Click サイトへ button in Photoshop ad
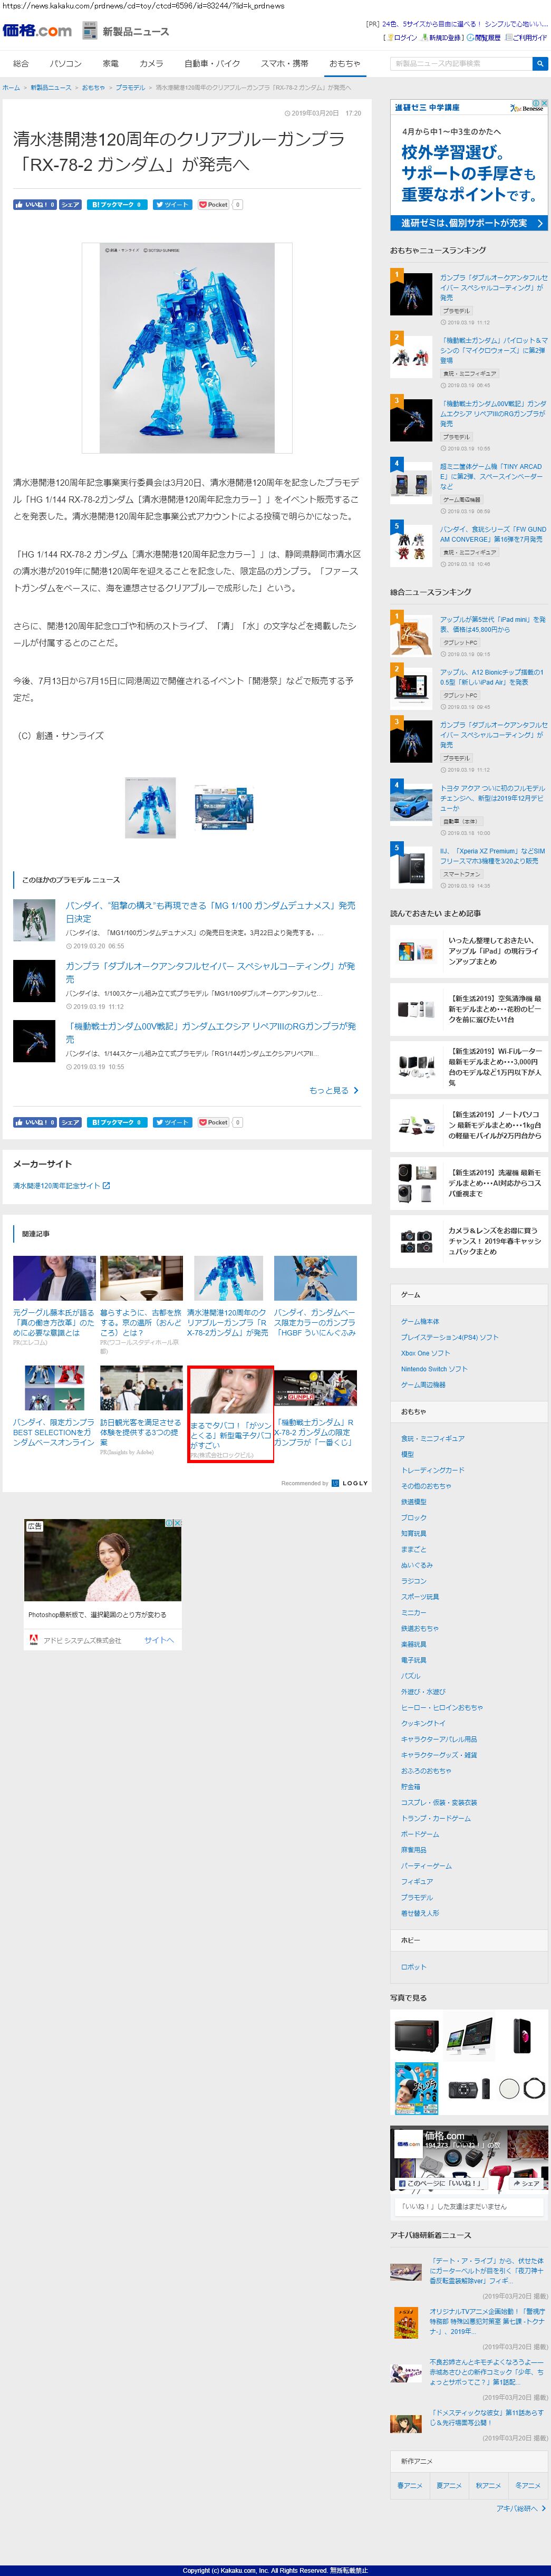The image size is (551, 2576). pos(159,1640)
